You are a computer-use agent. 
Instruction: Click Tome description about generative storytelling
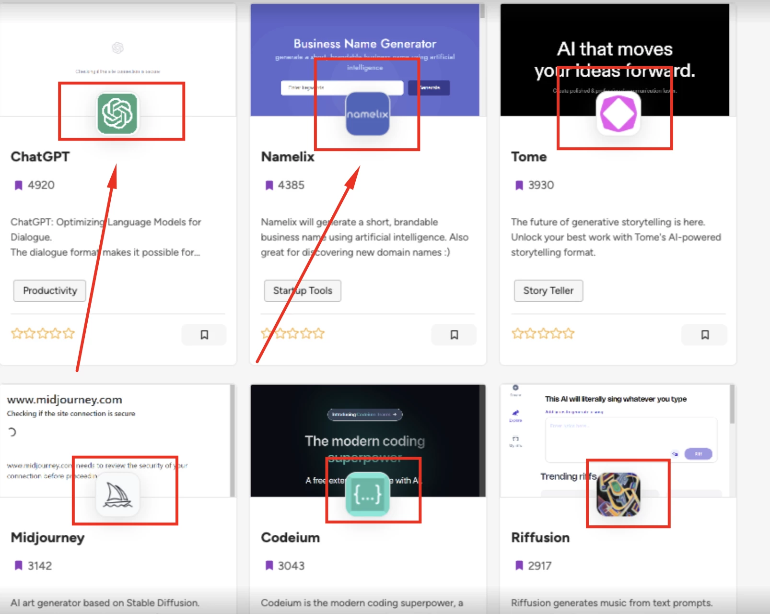[616, 237]
